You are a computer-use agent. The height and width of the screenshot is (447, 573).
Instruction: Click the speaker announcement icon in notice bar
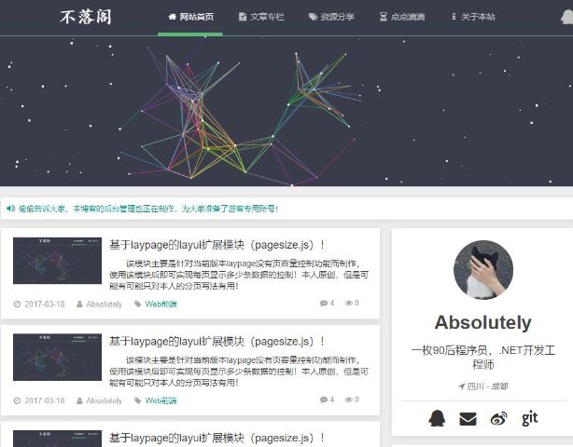pos(10,209)
